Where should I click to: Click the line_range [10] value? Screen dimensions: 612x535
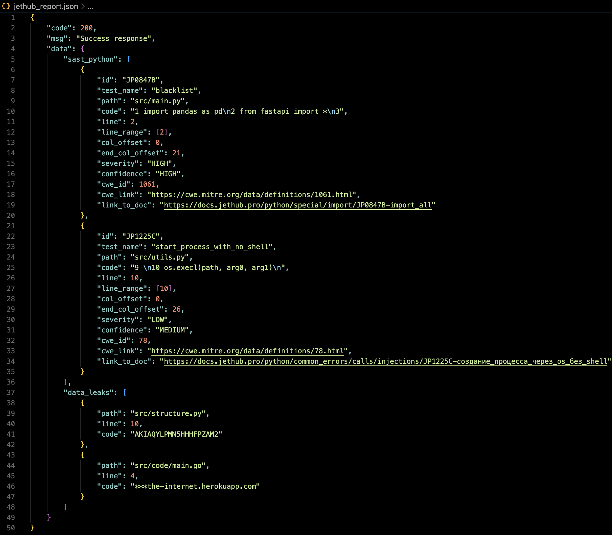(x=164, y=288)
